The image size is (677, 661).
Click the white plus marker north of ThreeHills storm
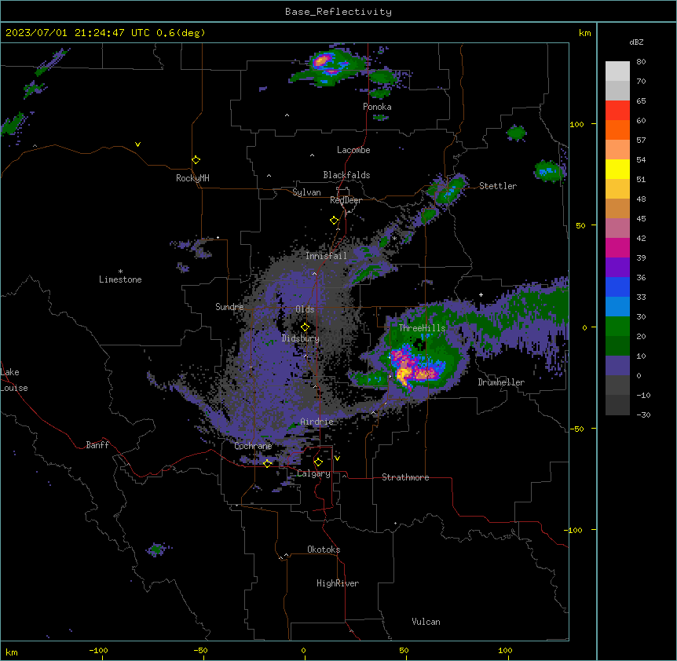click(x=481, y=294)
